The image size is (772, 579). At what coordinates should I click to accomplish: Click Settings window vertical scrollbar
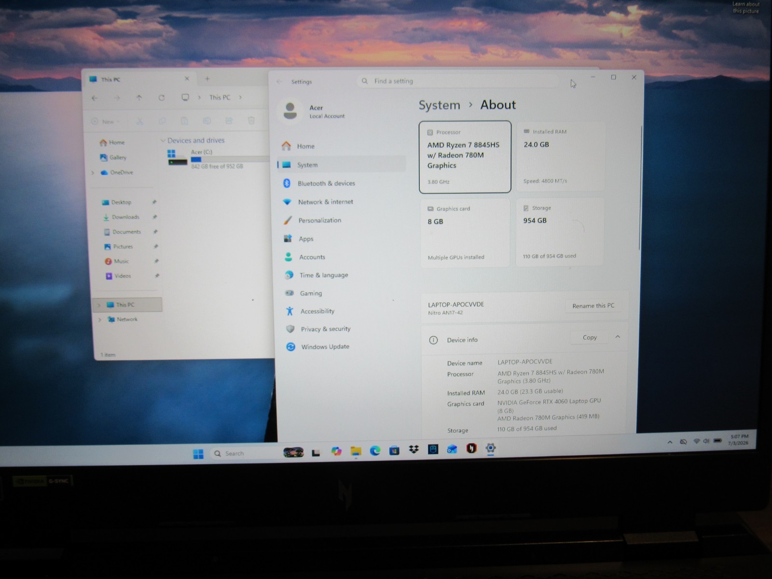641,188
